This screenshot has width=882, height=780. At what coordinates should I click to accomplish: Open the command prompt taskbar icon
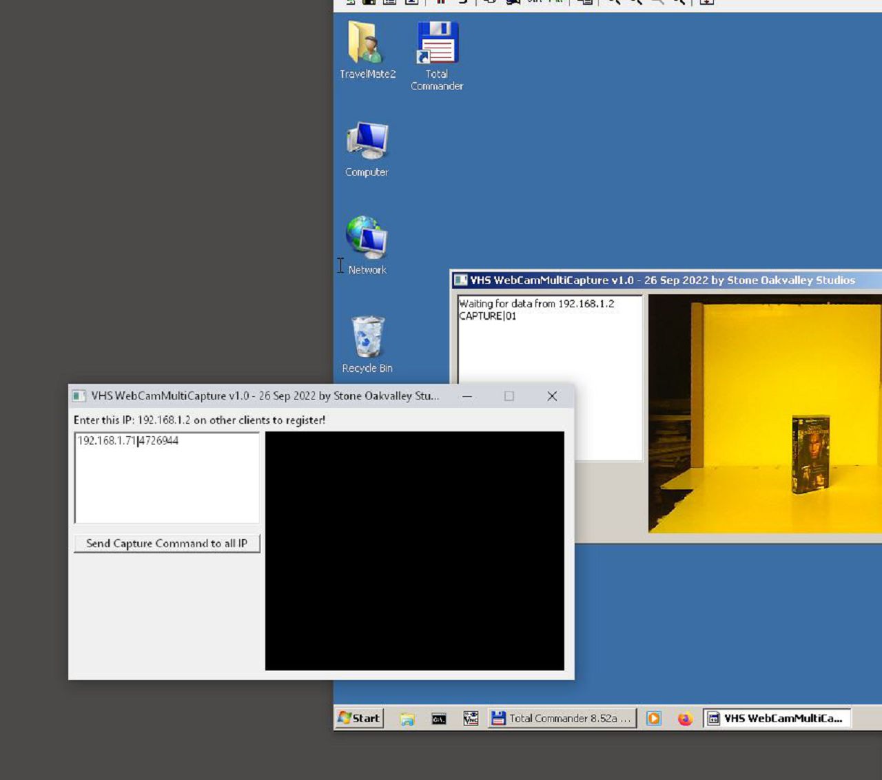coord(439,719)
